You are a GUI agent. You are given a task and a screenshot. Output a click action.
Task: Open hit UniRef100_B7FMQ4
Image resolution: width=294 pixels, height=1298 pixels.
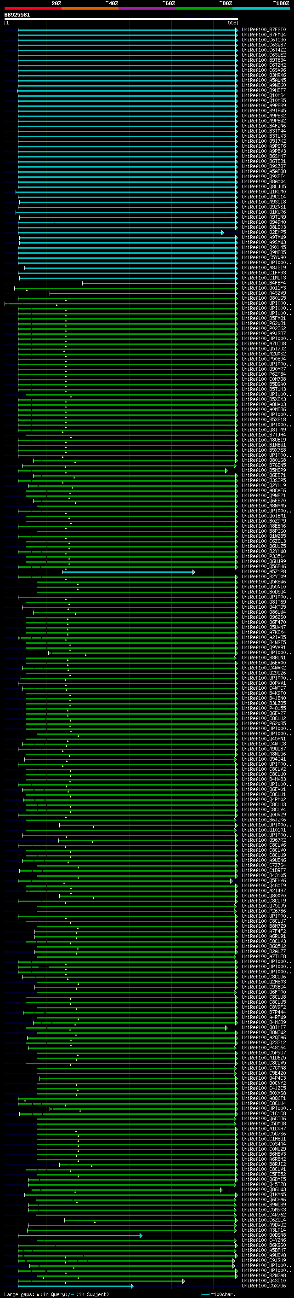tap(263, 35)
